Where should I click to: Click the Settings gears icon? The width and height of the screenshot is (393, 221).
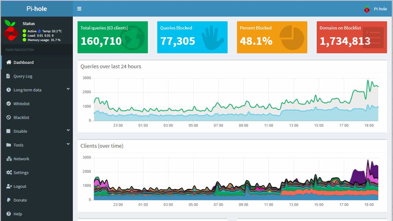9,172
